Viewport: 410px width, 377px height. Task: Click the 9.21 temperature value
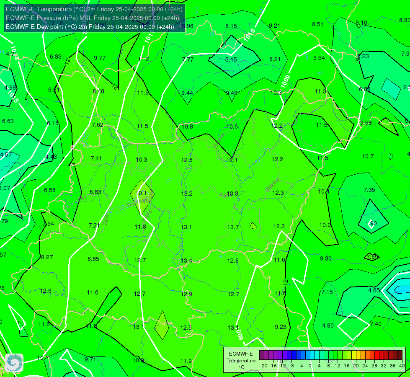click(275, 26)
